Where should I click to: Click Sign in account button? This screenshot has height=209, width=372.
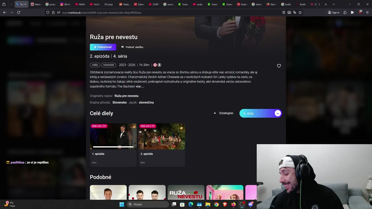click(x=334, y=12)
